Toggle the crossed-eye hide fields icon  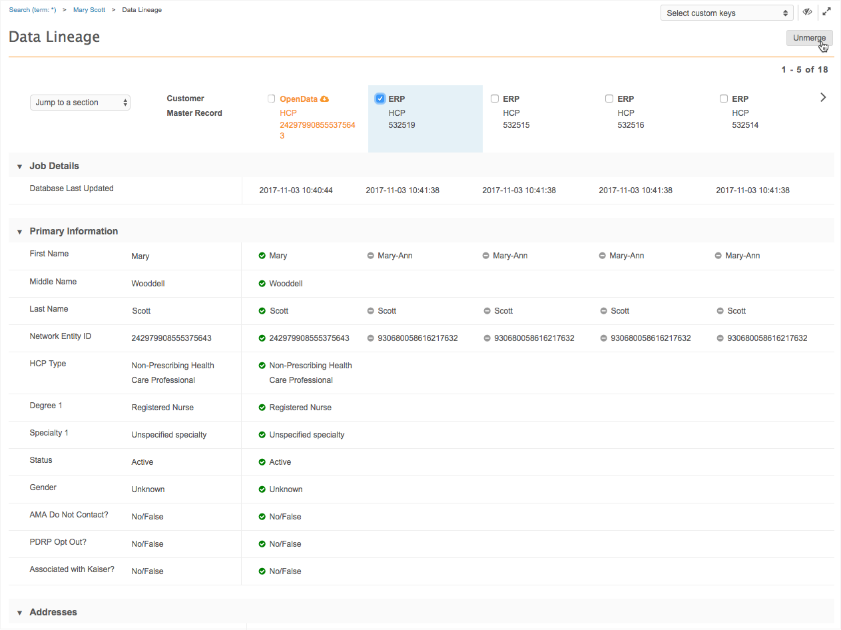click(x=807, y=12)
